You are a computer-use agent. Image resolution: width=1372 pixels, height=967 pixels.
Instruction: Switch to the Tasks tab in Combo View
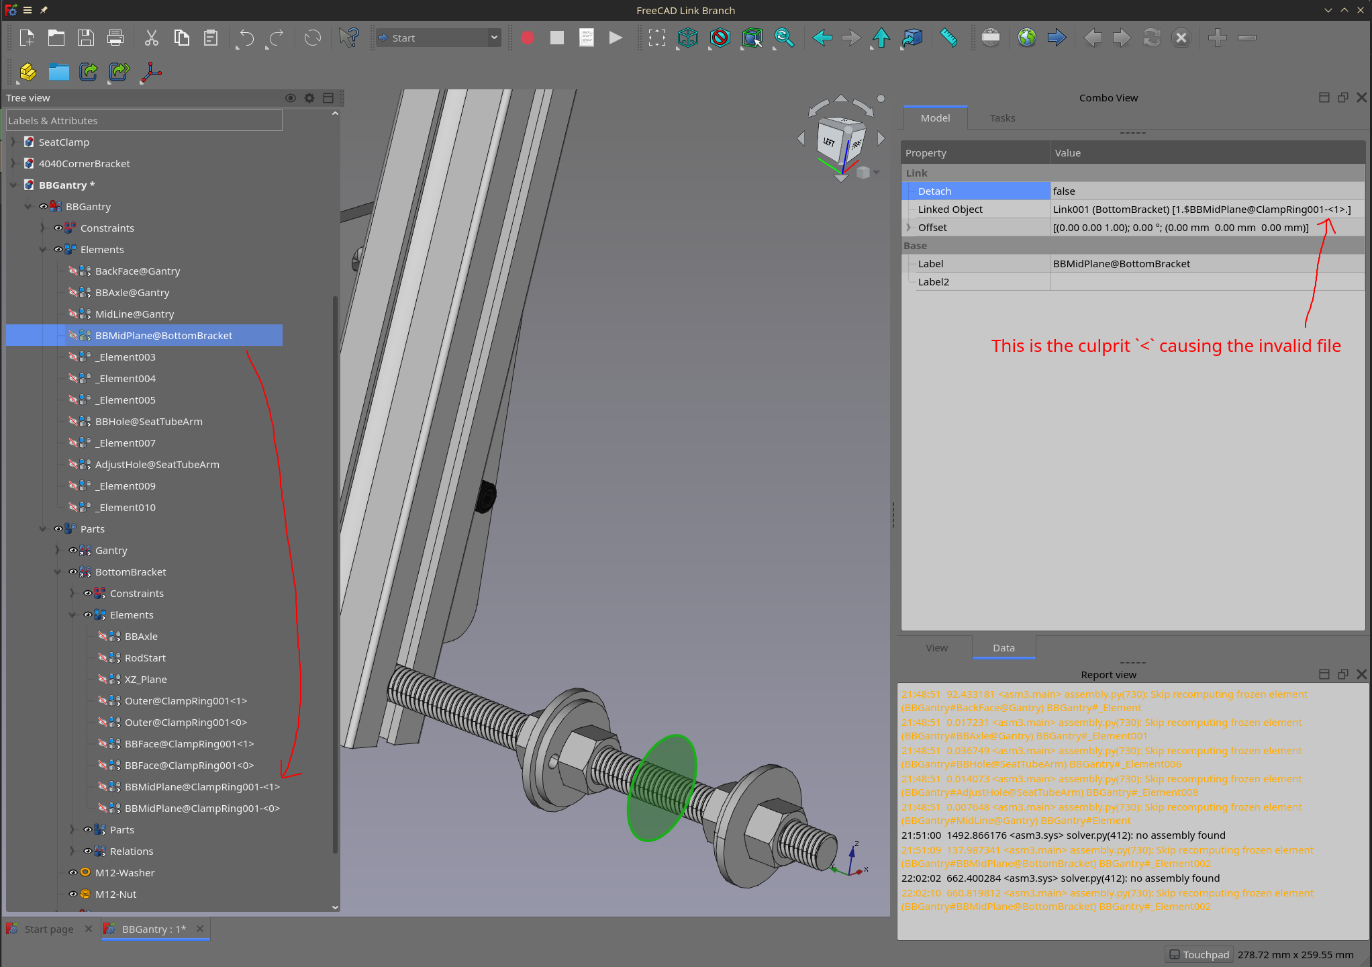pos(1001,118)
